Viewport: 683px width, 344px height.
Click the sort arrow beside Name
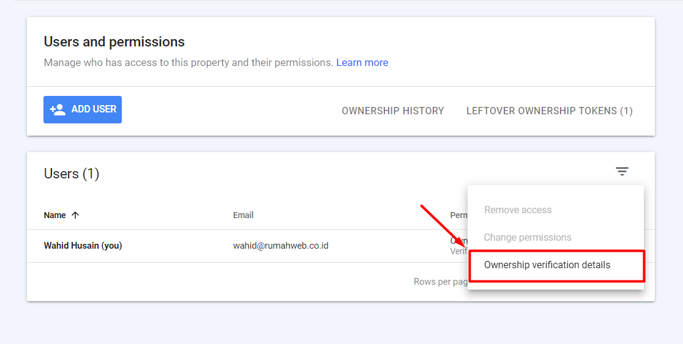75,215
